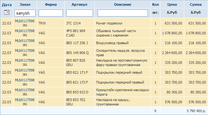Viewport: 208px width, 115px height.
Task: Click the Заказ filter field containing sanysh
Action: [x=25, y=13]
